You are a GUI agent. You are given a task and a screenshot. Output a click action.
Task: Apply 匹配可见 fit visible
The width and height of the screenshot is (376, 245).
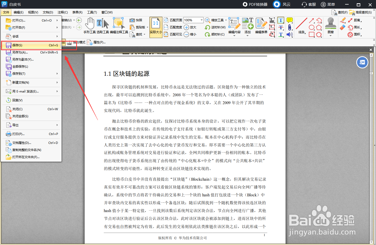pos(173,34)
